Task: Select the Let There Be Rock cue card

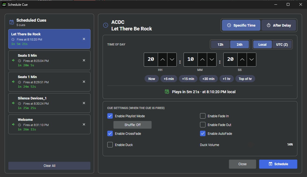Action: tap(49, 39)
